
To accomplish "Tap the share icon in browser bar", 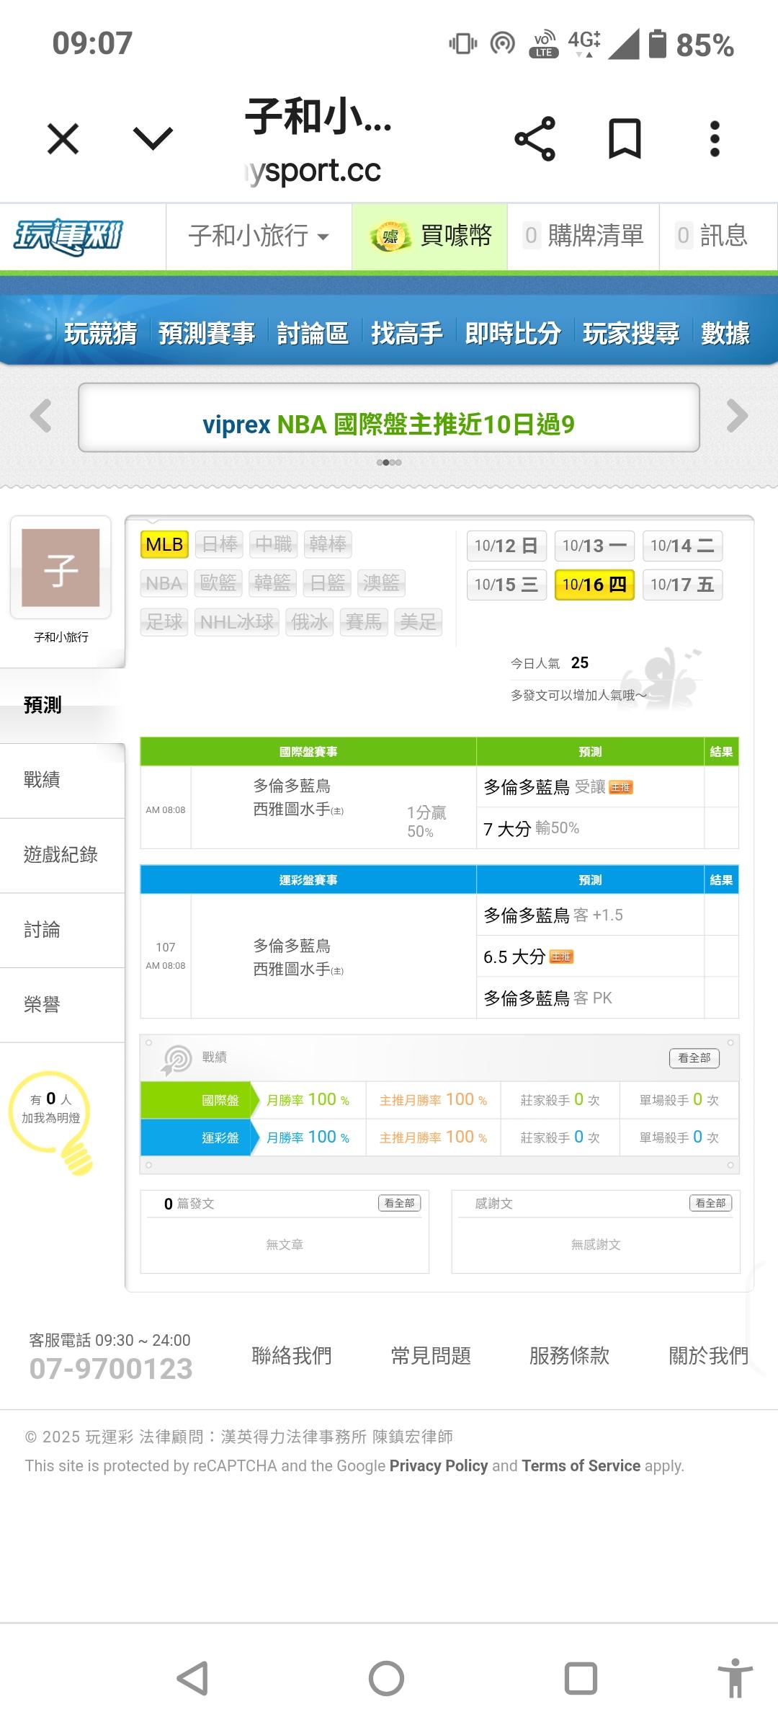I will [x=535, y=138].
